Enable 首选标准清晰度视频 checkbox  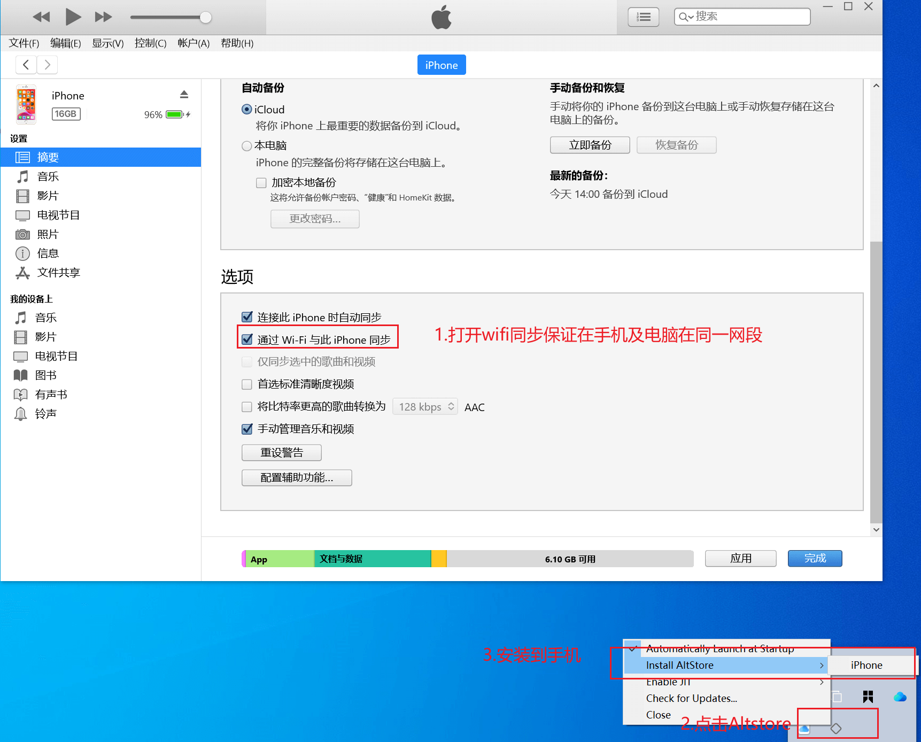[x=247, y=384]
